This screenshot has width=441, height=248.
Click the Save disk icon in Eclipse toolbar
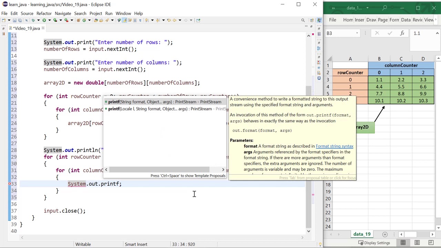(x=14, y=20)
